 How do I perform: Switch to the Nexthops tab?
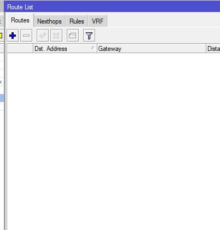[x=49, y=21]
